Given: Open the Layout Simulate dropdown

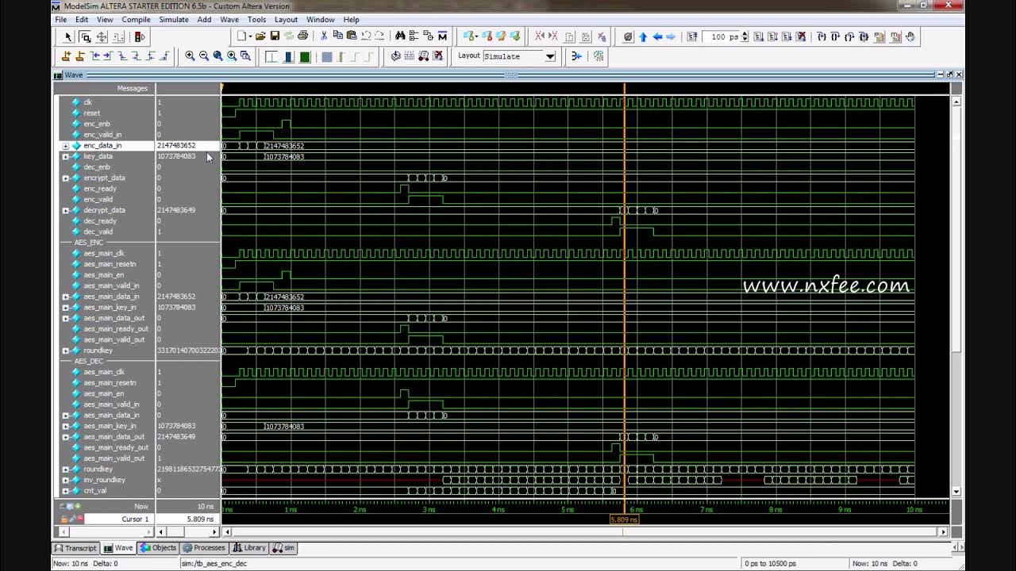Looking at the screenshot, I should pos(549,56).
